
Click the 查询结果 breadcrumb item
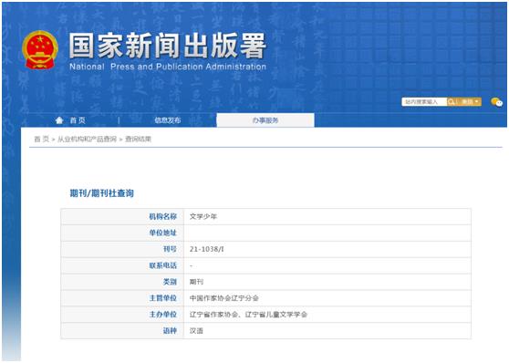click(139, 140)
